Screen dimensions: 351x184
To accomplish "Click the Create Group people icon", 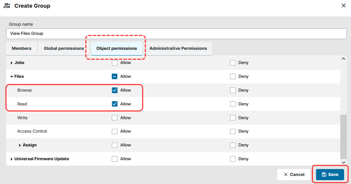I will coord(7,6).
